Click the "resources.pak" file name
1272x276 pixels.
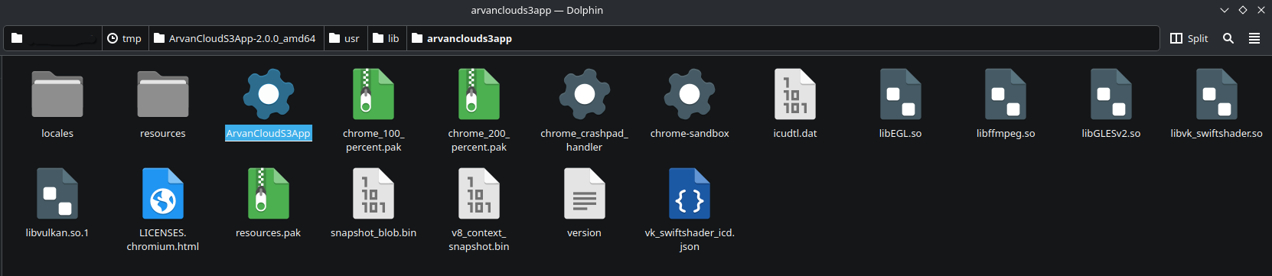tap(269, 232)
